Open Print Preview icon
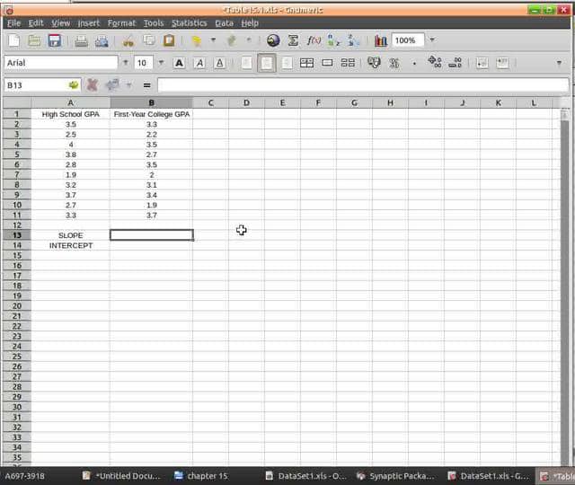The width and height of the screenshot is (575, 485). click(102, 41)
